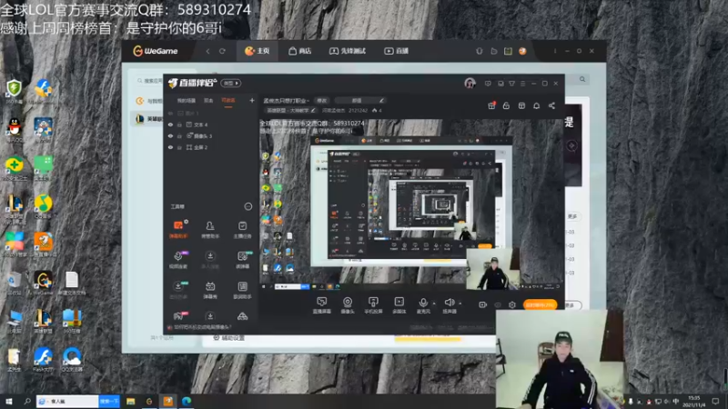
Task: Open live settings gear icon
Action: 512,304
